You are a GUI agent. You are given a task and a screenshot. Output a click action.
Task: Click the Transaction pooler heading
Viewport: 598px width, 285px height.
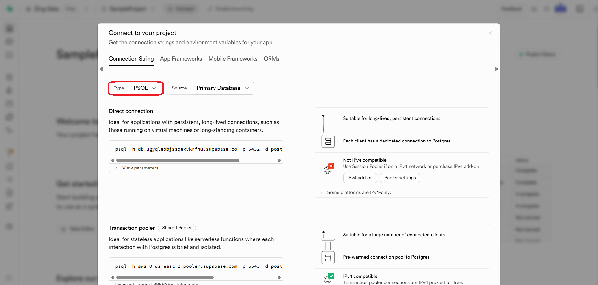132,228
